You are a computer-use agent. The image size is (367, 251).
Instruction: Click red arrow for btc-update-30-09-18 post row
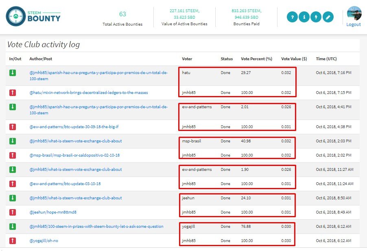coord(13,127)
